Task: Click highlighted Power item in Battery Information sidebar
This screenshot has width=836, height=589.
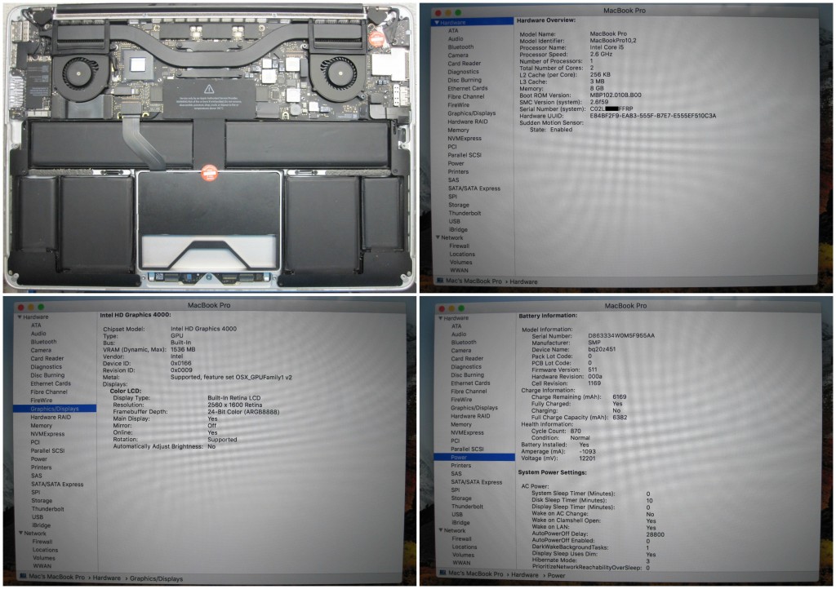Action: click(x=459, y=458)
